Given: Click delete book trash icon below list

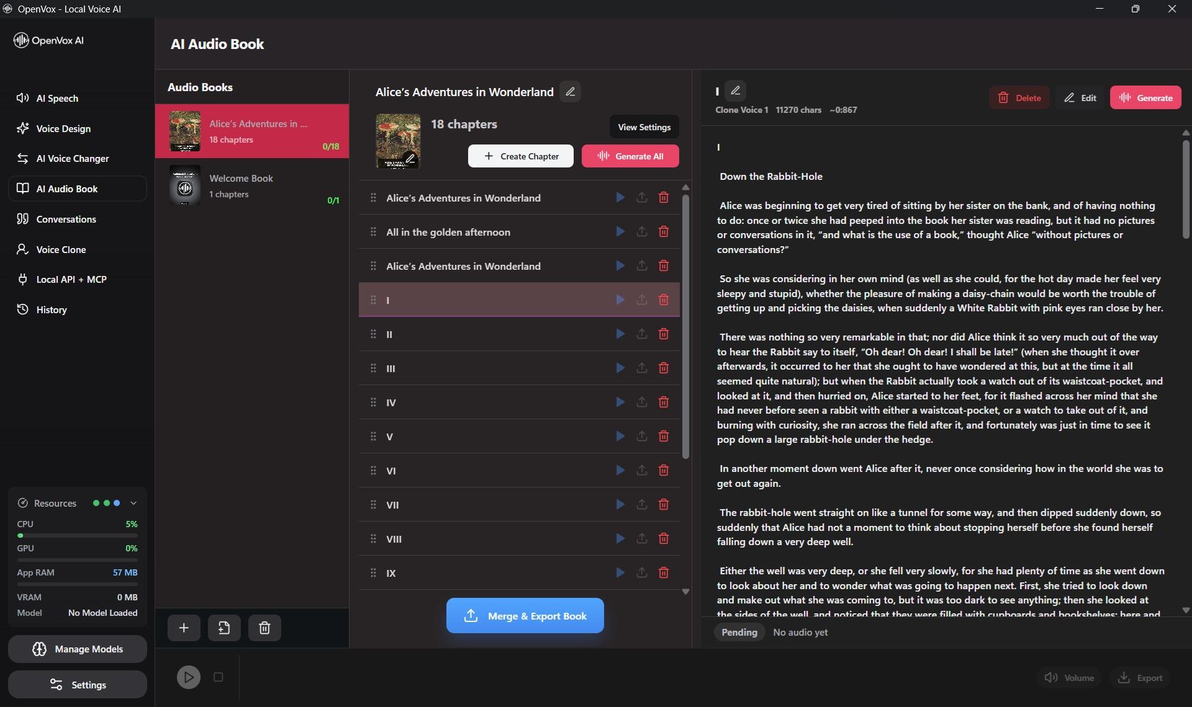Looking at the screenshot, I should point(264,628).
